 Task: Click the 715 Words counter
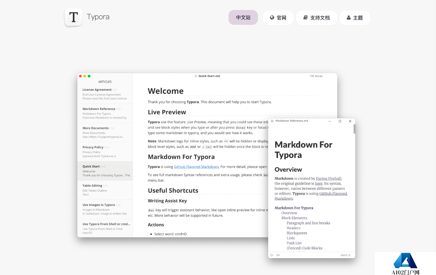[316, 76]
